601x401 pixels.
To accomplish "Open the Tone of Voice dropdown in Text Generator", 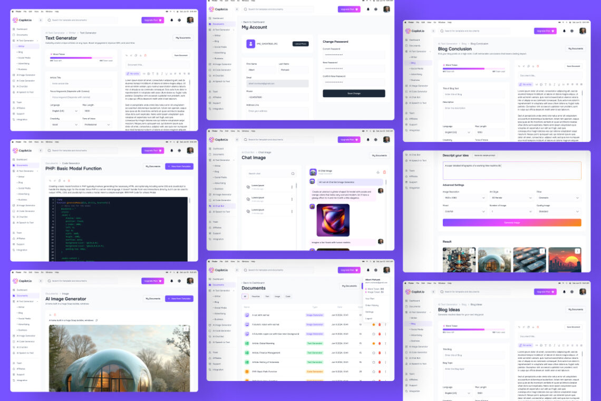I will tap(97, 125).
